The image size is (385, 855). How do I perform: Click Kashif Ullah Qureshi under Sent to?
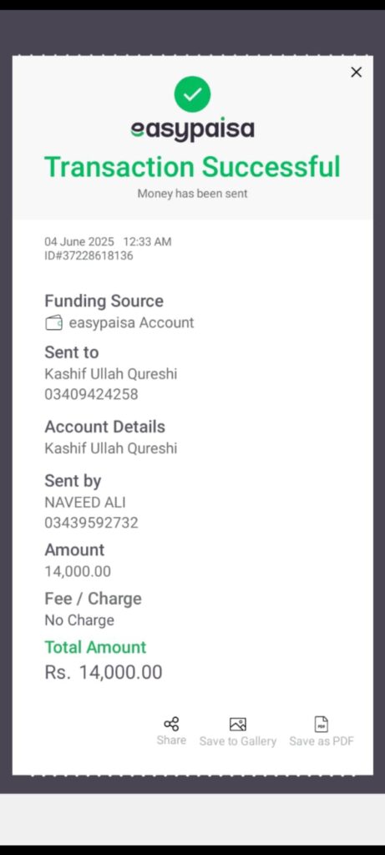111,374
